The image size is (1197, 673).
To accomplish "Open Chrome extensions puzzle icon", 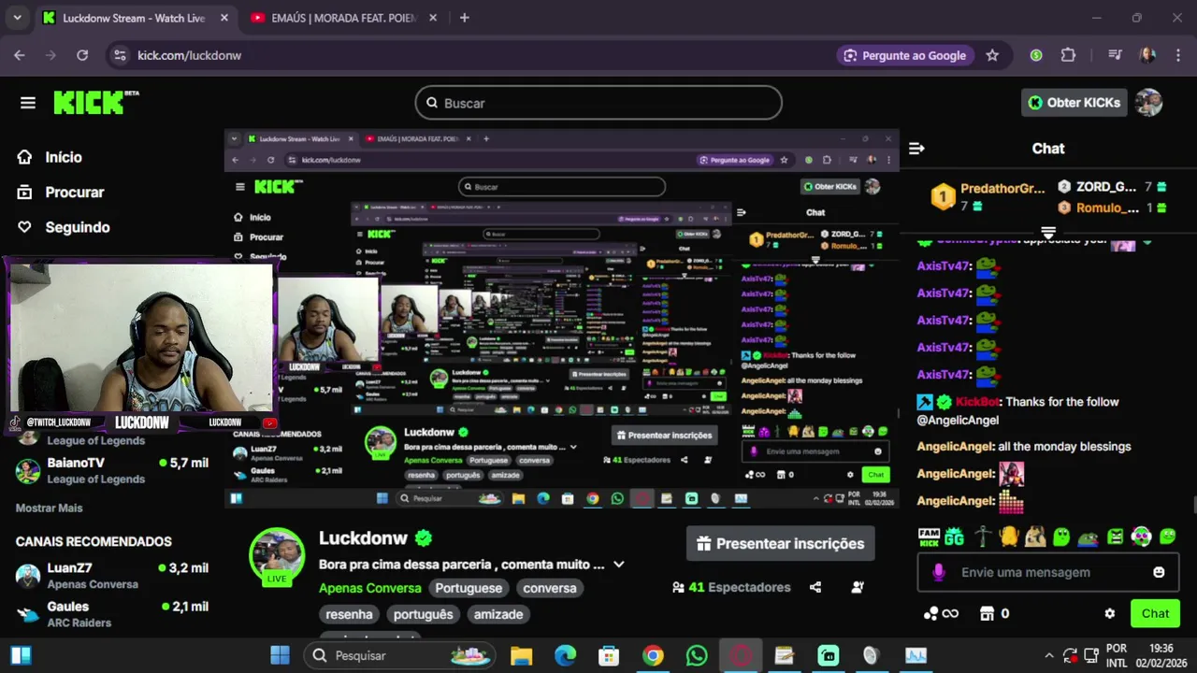I will pos(1068,55).
